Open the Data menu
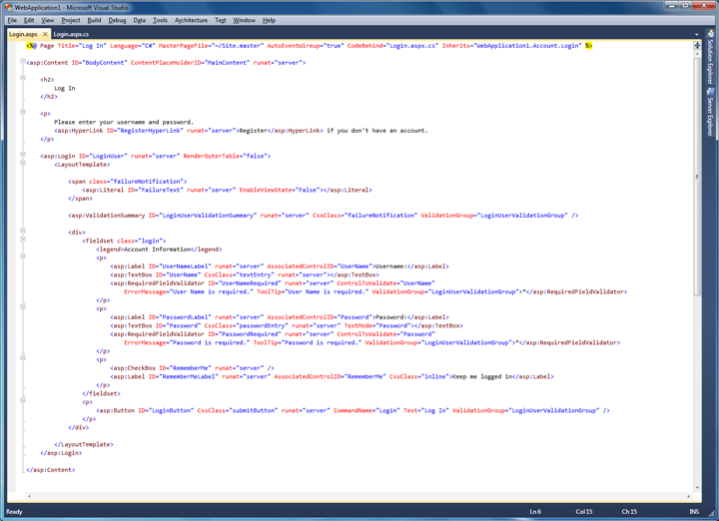The height and width of the screenshot is (521, 719). coord(140,20)
